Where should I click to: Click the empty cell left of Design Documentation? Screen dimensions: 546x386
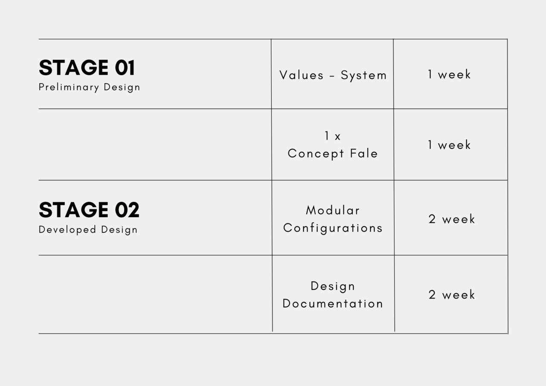click(x=155, y=294)
